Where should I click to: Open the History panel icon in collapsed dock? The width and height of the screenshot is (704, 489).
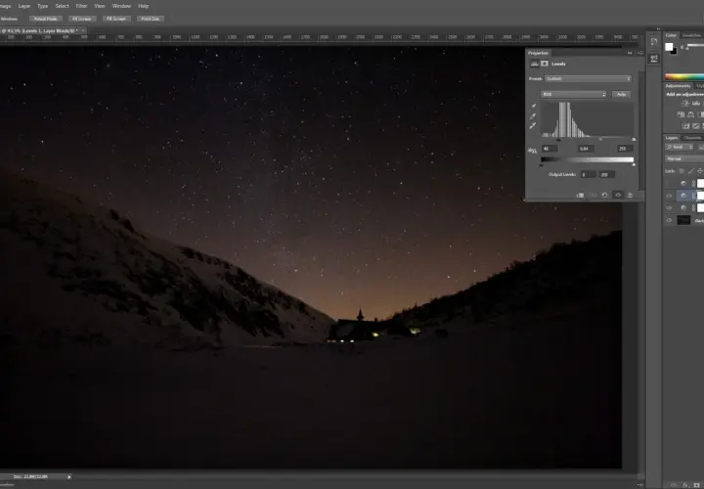coord(654,42)
